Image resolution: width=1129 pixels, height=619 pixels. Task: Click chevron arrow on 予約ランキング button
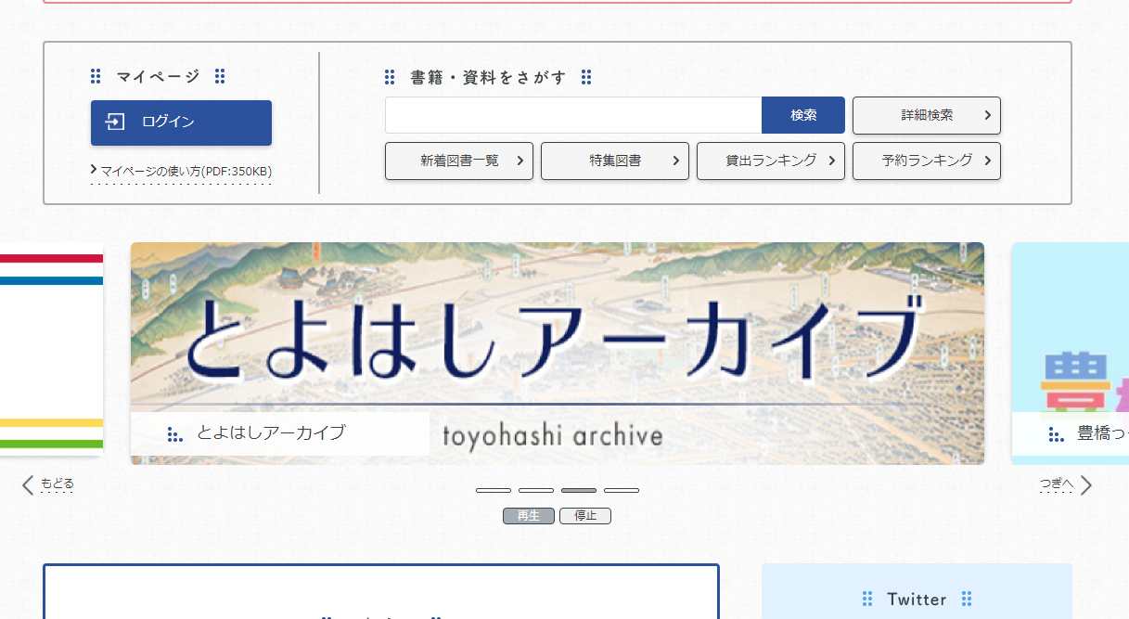click(987, 161)
